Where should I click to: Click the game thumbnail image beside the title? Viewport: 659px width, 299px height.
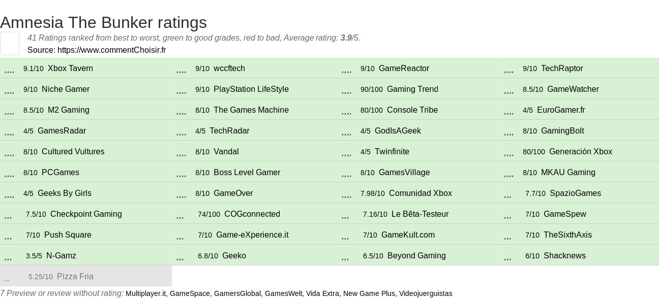click(10, 43)
